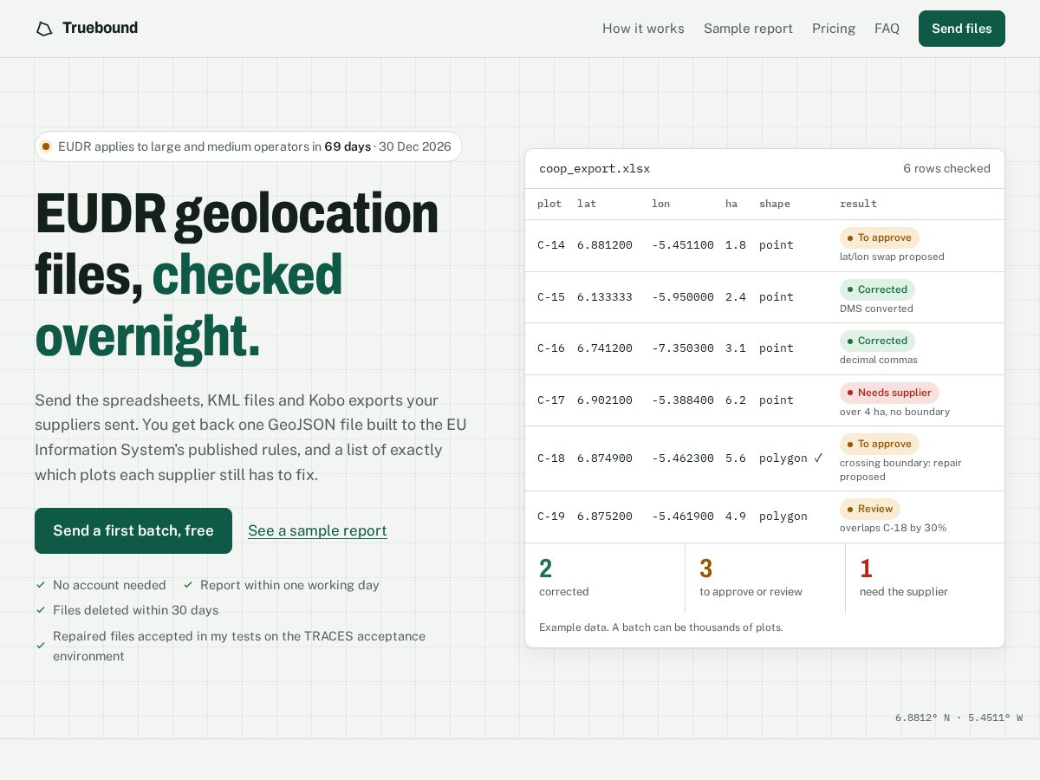Select plot cell C-15

tap(551, 297)
